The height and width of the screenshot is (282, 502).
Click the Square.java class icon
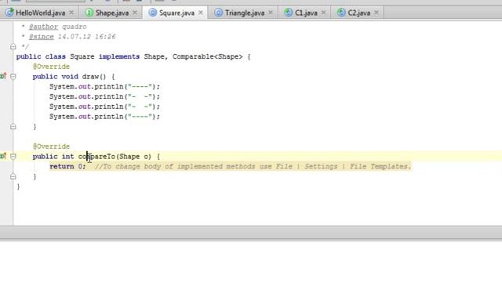(153, 13)
